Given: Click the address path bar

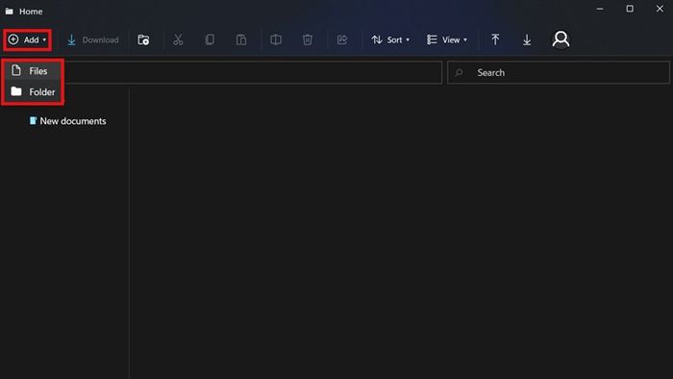Looking at the screenshot, I should (x=253, y=72).
